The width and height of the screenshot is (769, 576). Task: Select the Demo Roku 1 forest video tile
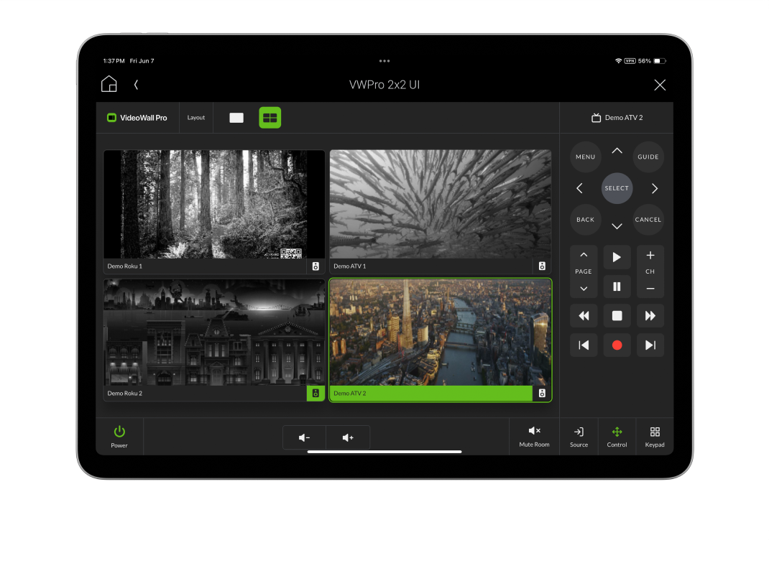(214, 204)
